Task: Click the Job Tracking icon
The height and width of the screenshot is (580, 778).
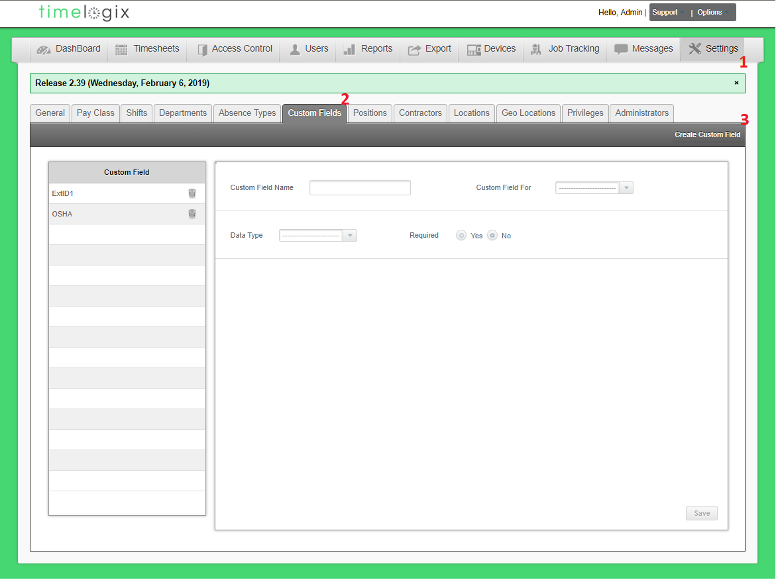Action: point(536,50)
